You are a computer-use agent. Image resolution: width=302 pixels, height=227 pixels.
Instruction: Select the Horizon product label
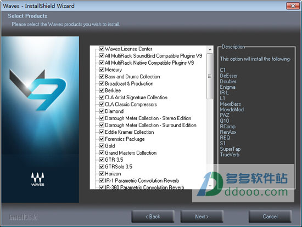click(113, 173)
